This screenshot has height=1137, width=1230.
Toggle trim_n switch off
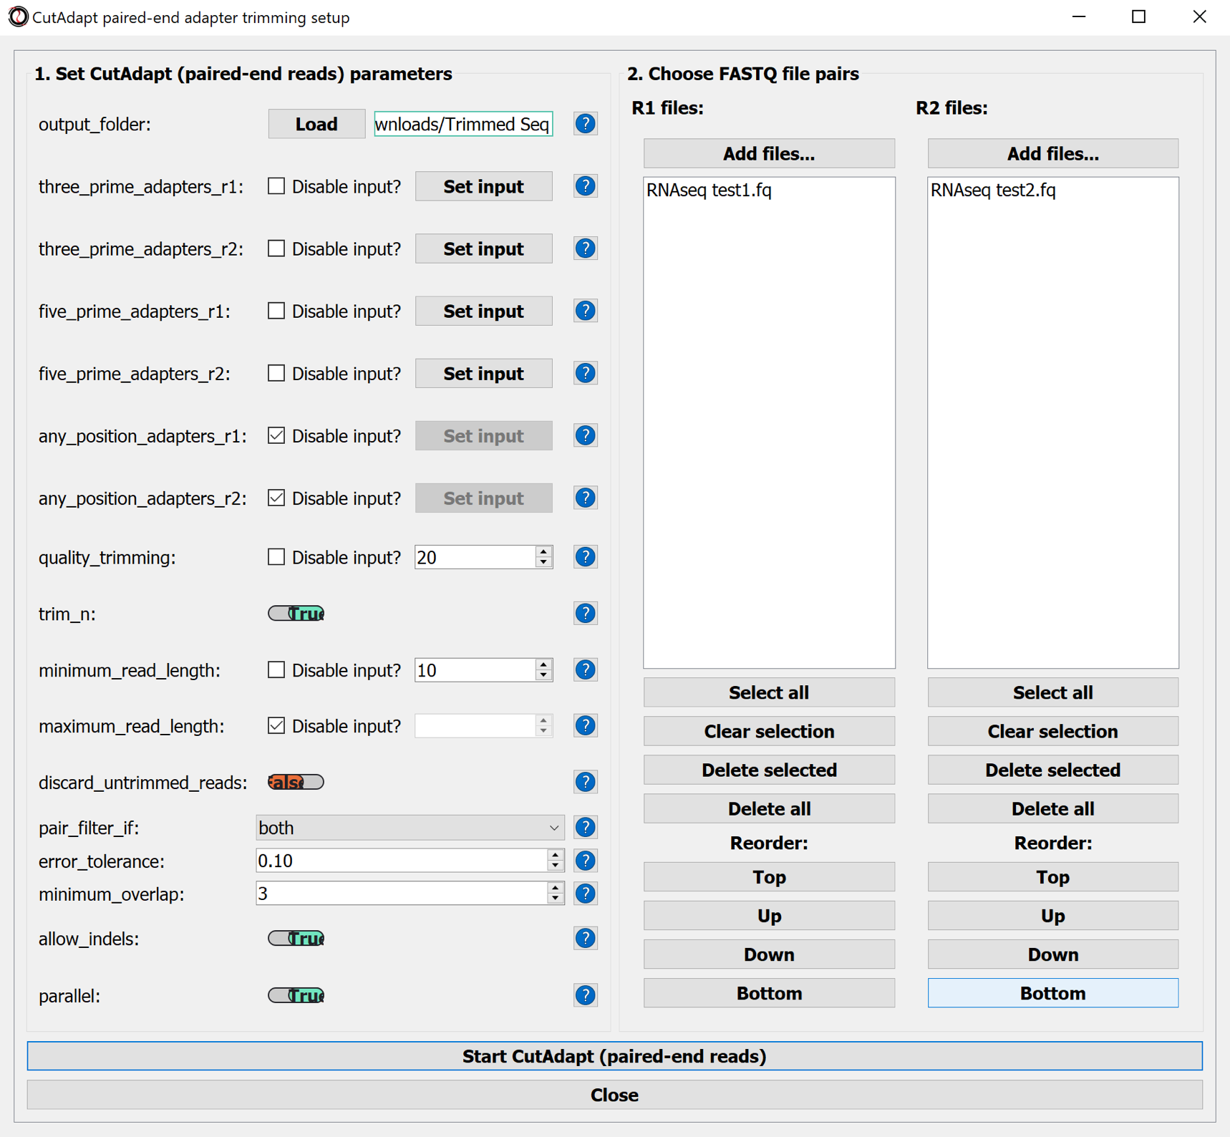click(296, 614)
